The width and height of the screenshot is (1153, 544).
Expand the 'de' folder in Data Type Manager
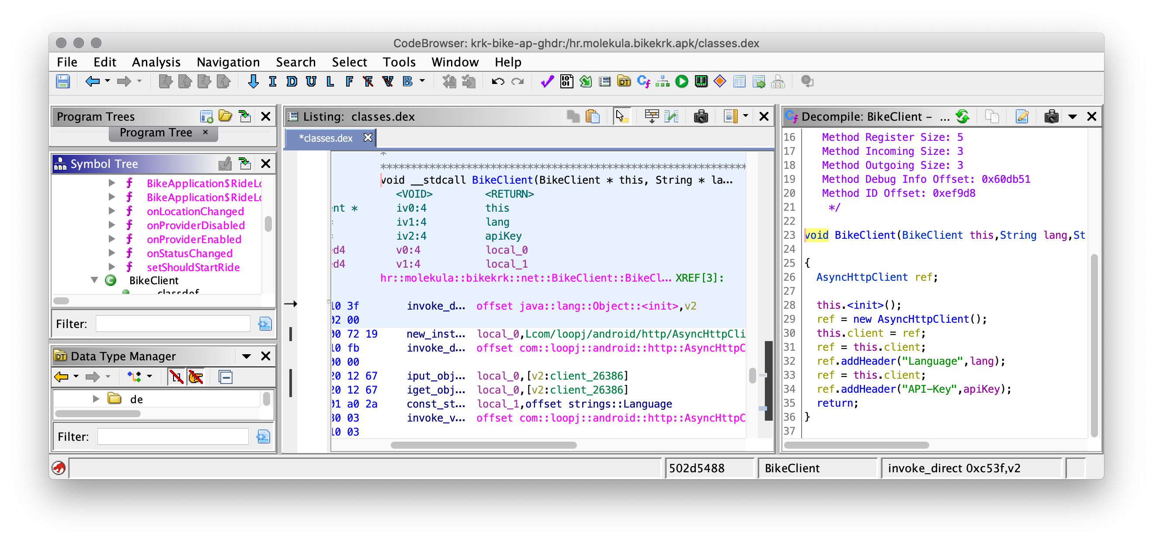96,399
